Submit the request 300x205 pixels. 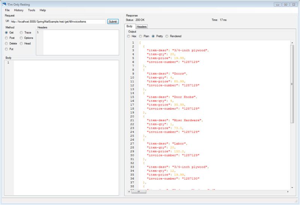(113, 22)
